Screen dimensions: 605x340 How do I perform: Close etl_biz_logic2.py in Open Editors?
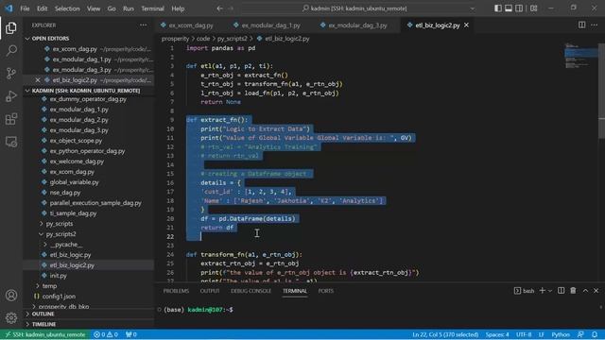click(38, 80)
